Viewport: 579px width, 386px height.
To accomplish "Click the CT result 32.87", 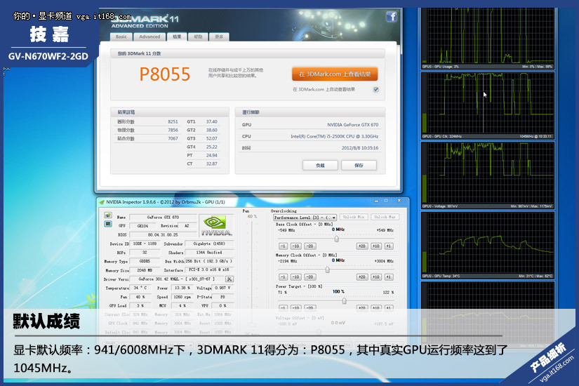I will (211, 164).
